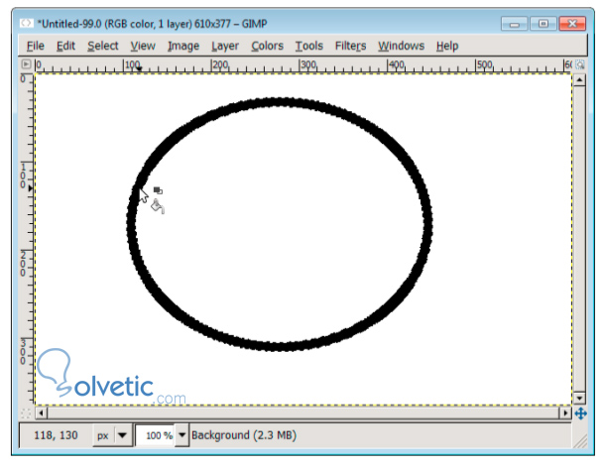606x469 pixels.
Task: Click the image menu arrow at ruler corner
Action: click(26, 63)
